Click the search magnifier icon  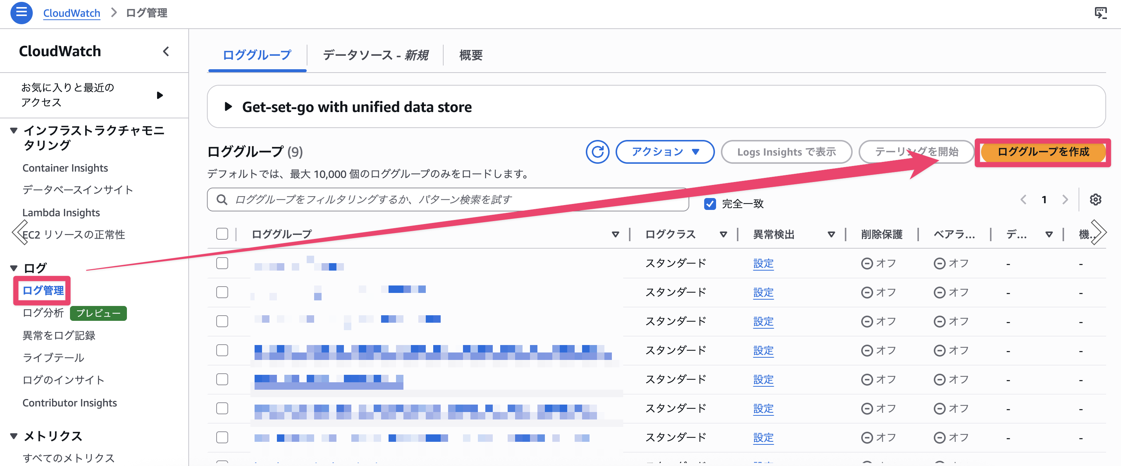(x=221, y=200)
